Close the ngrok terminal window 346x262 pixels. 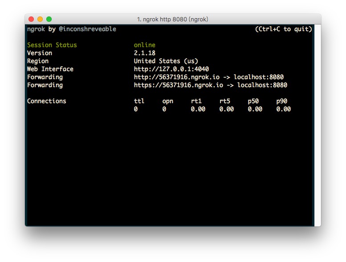[x=31, y=19]
